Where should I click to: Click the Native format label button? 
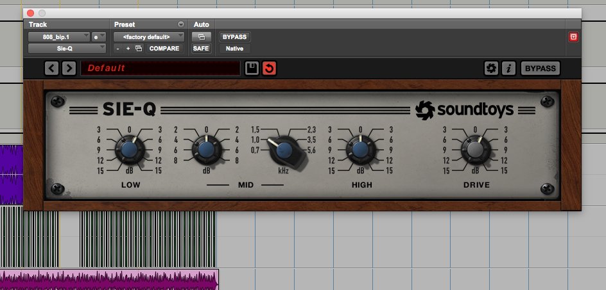(234, 49)
